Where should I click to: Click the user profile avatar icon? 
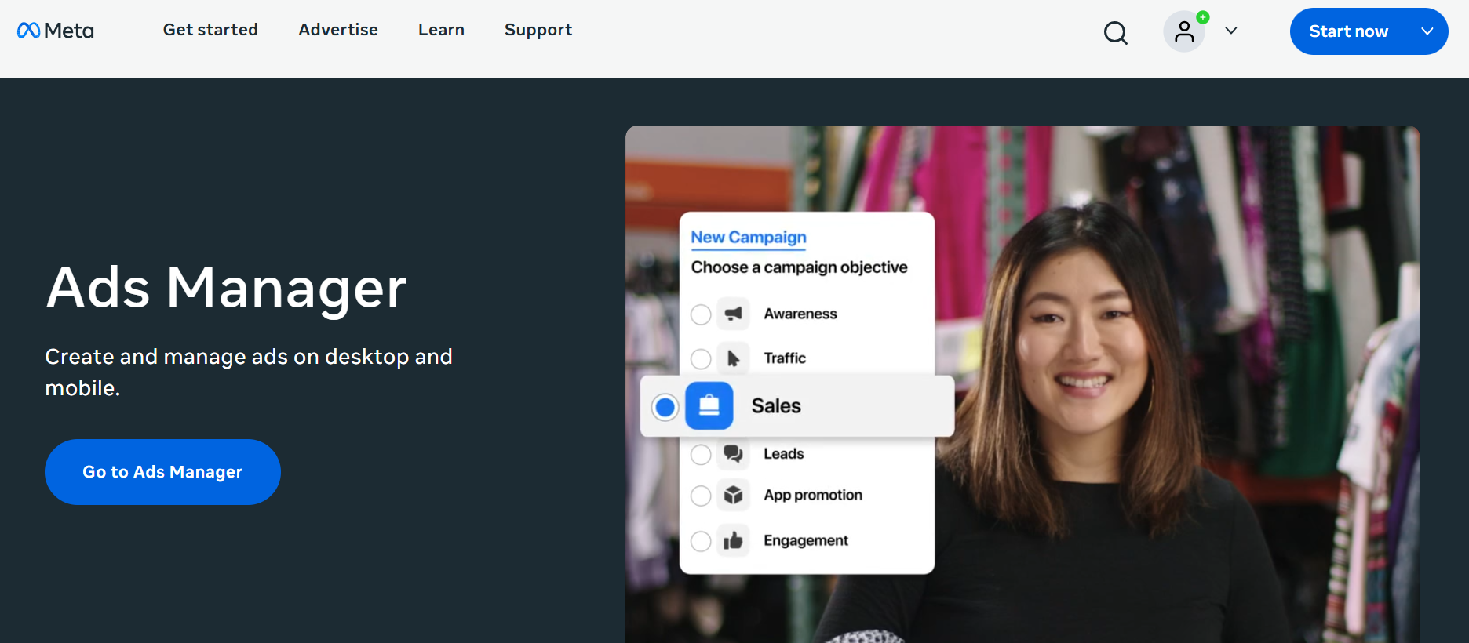pyautogui.click(x=1184, y=31)
